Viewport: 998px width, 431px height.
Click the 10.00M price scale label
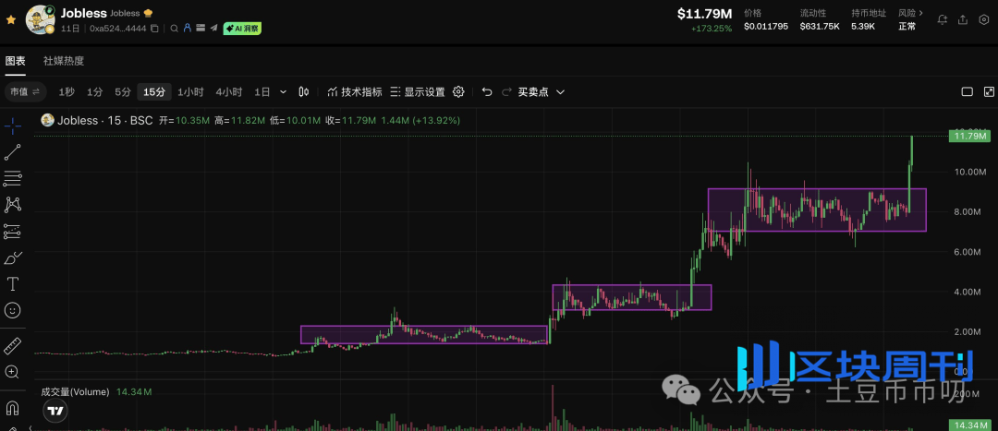(969, 172)
